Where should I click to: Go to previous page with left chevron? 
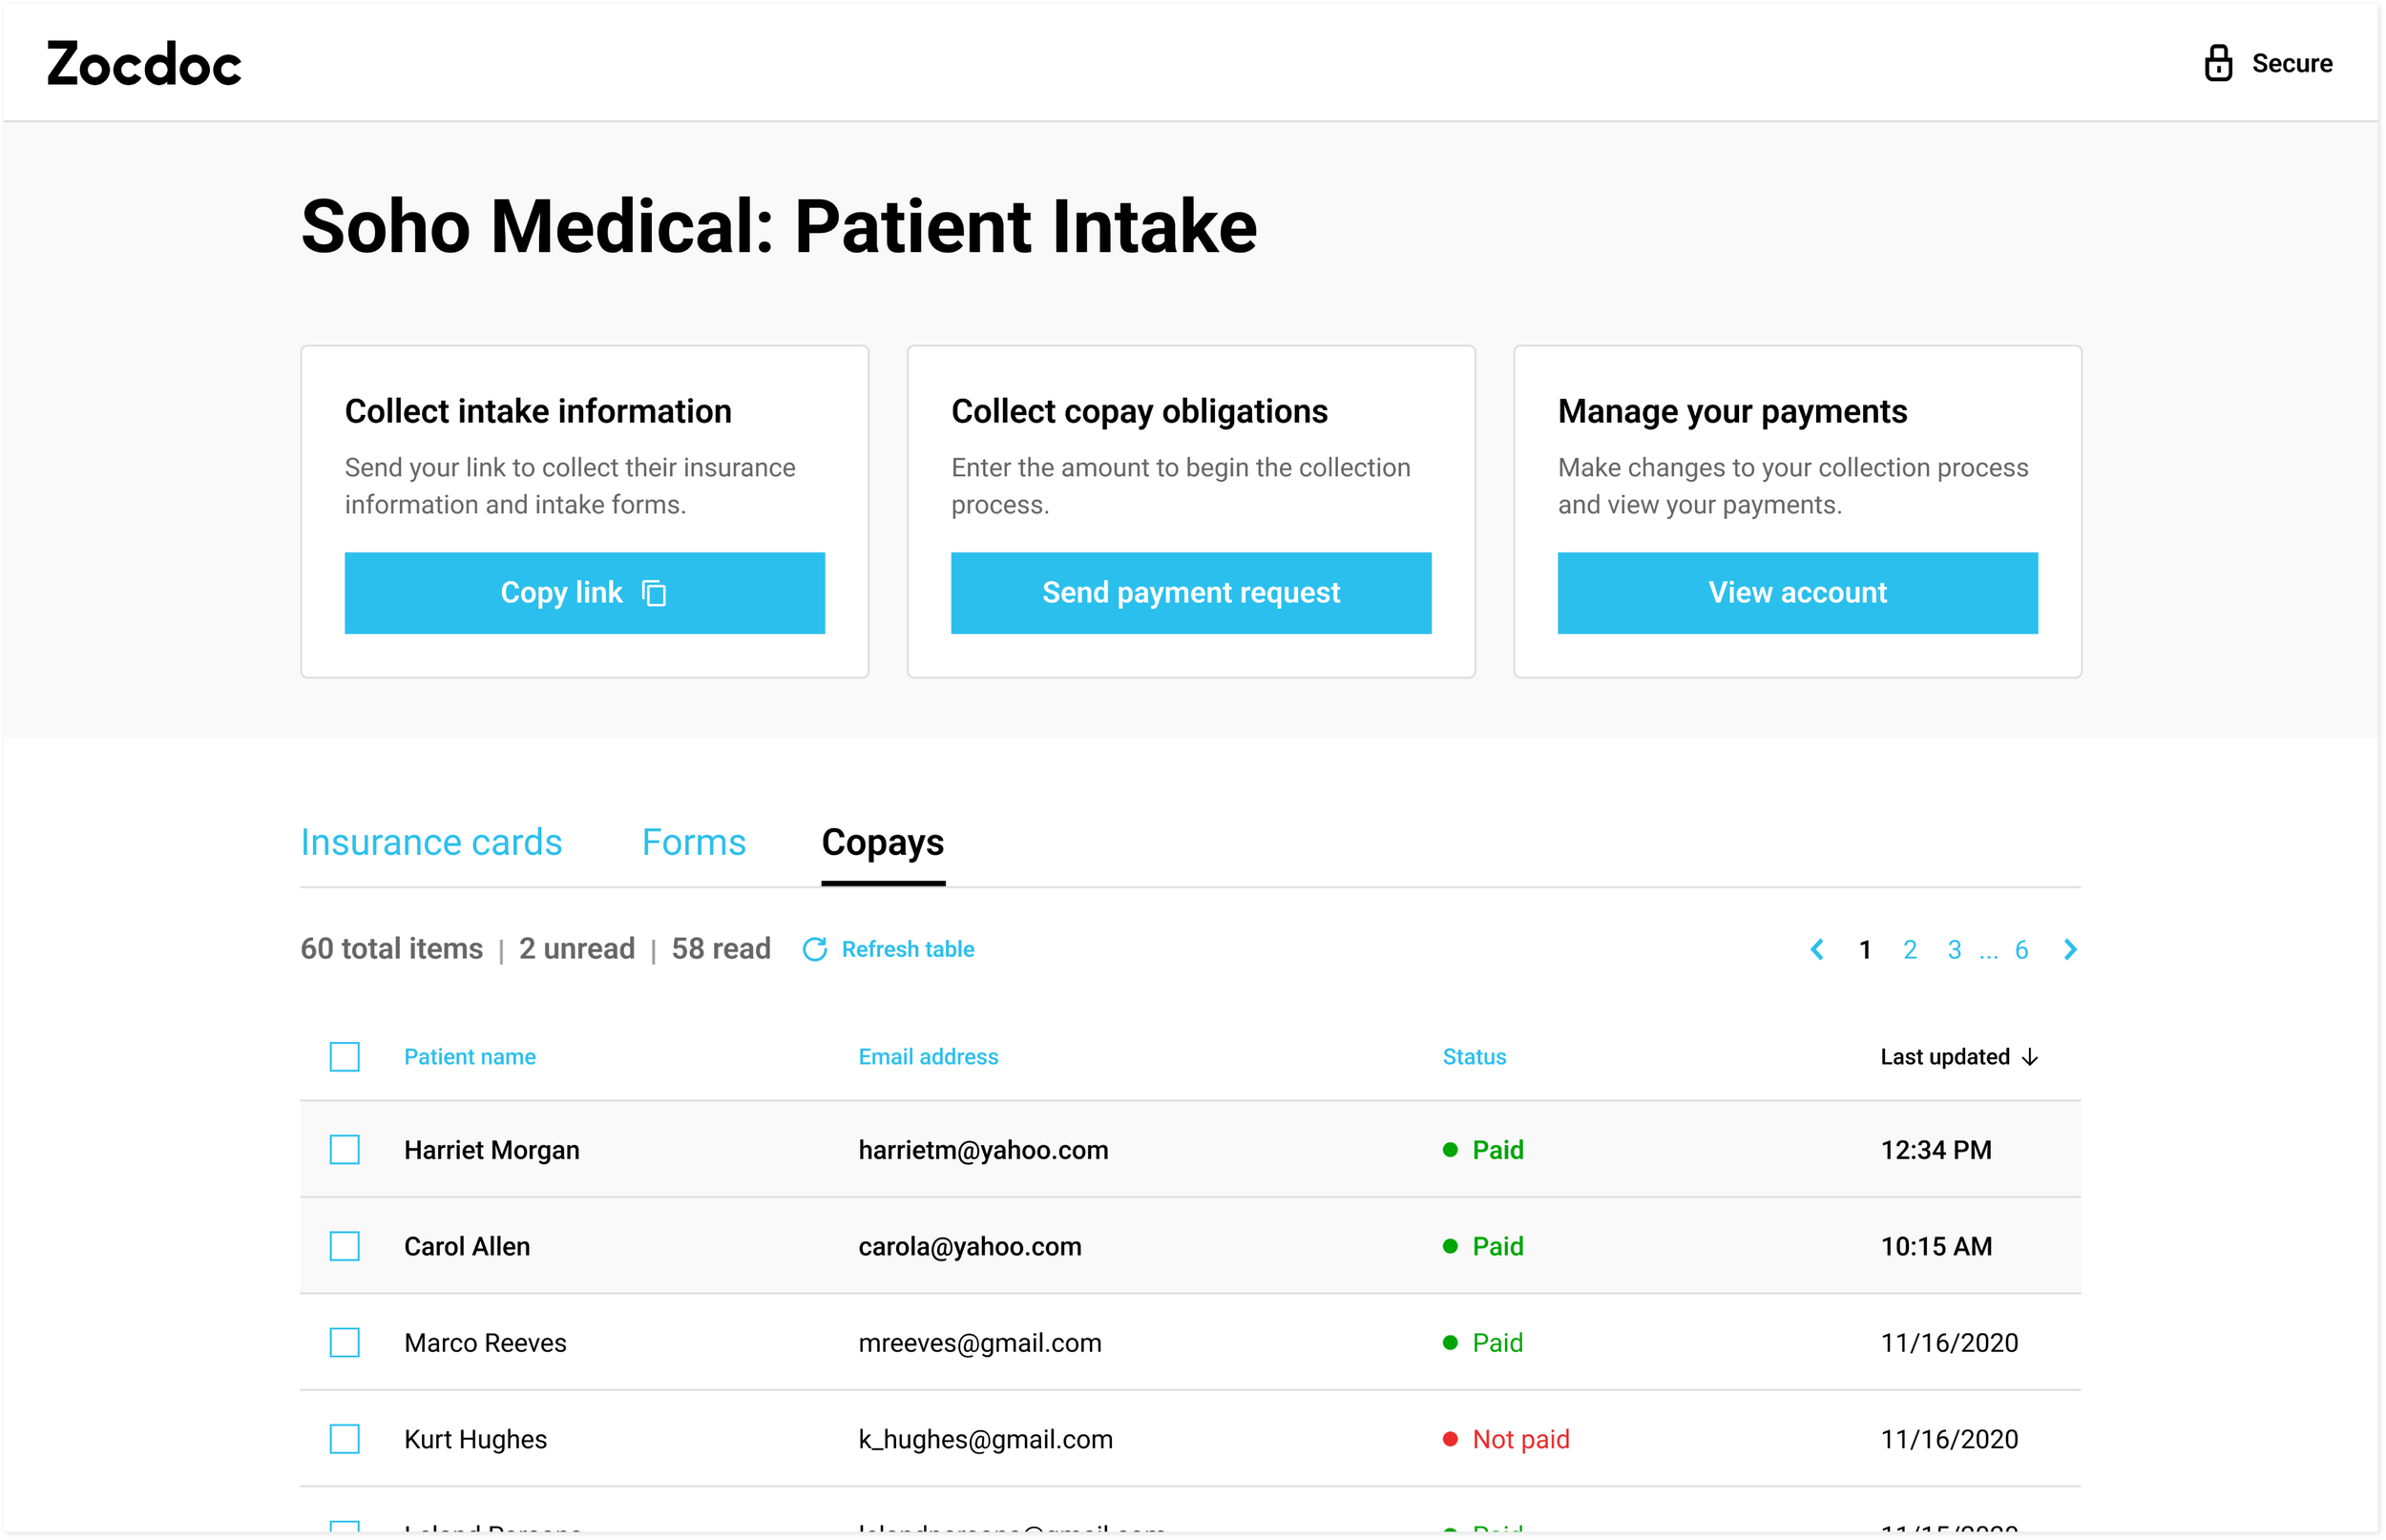pos(1816,949)
